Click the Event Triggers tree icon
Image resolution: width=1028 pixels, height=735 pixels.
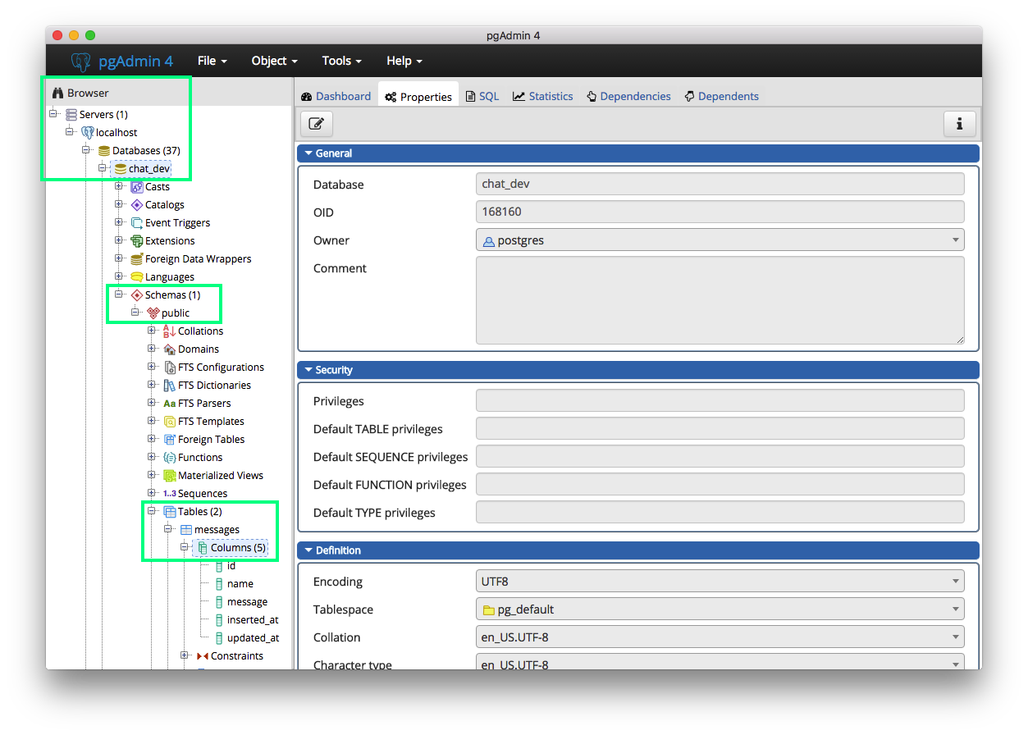pyautogui.click(x=137, y=222)
